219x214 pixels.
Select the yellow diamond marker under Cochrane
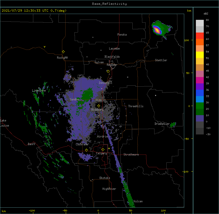point(86,150)
